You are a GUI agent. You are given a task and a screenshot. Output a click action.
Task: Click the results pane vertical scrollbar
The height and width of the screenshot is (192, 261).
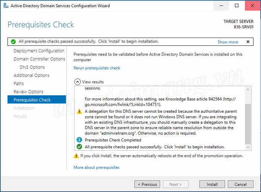tap(248, 123)
